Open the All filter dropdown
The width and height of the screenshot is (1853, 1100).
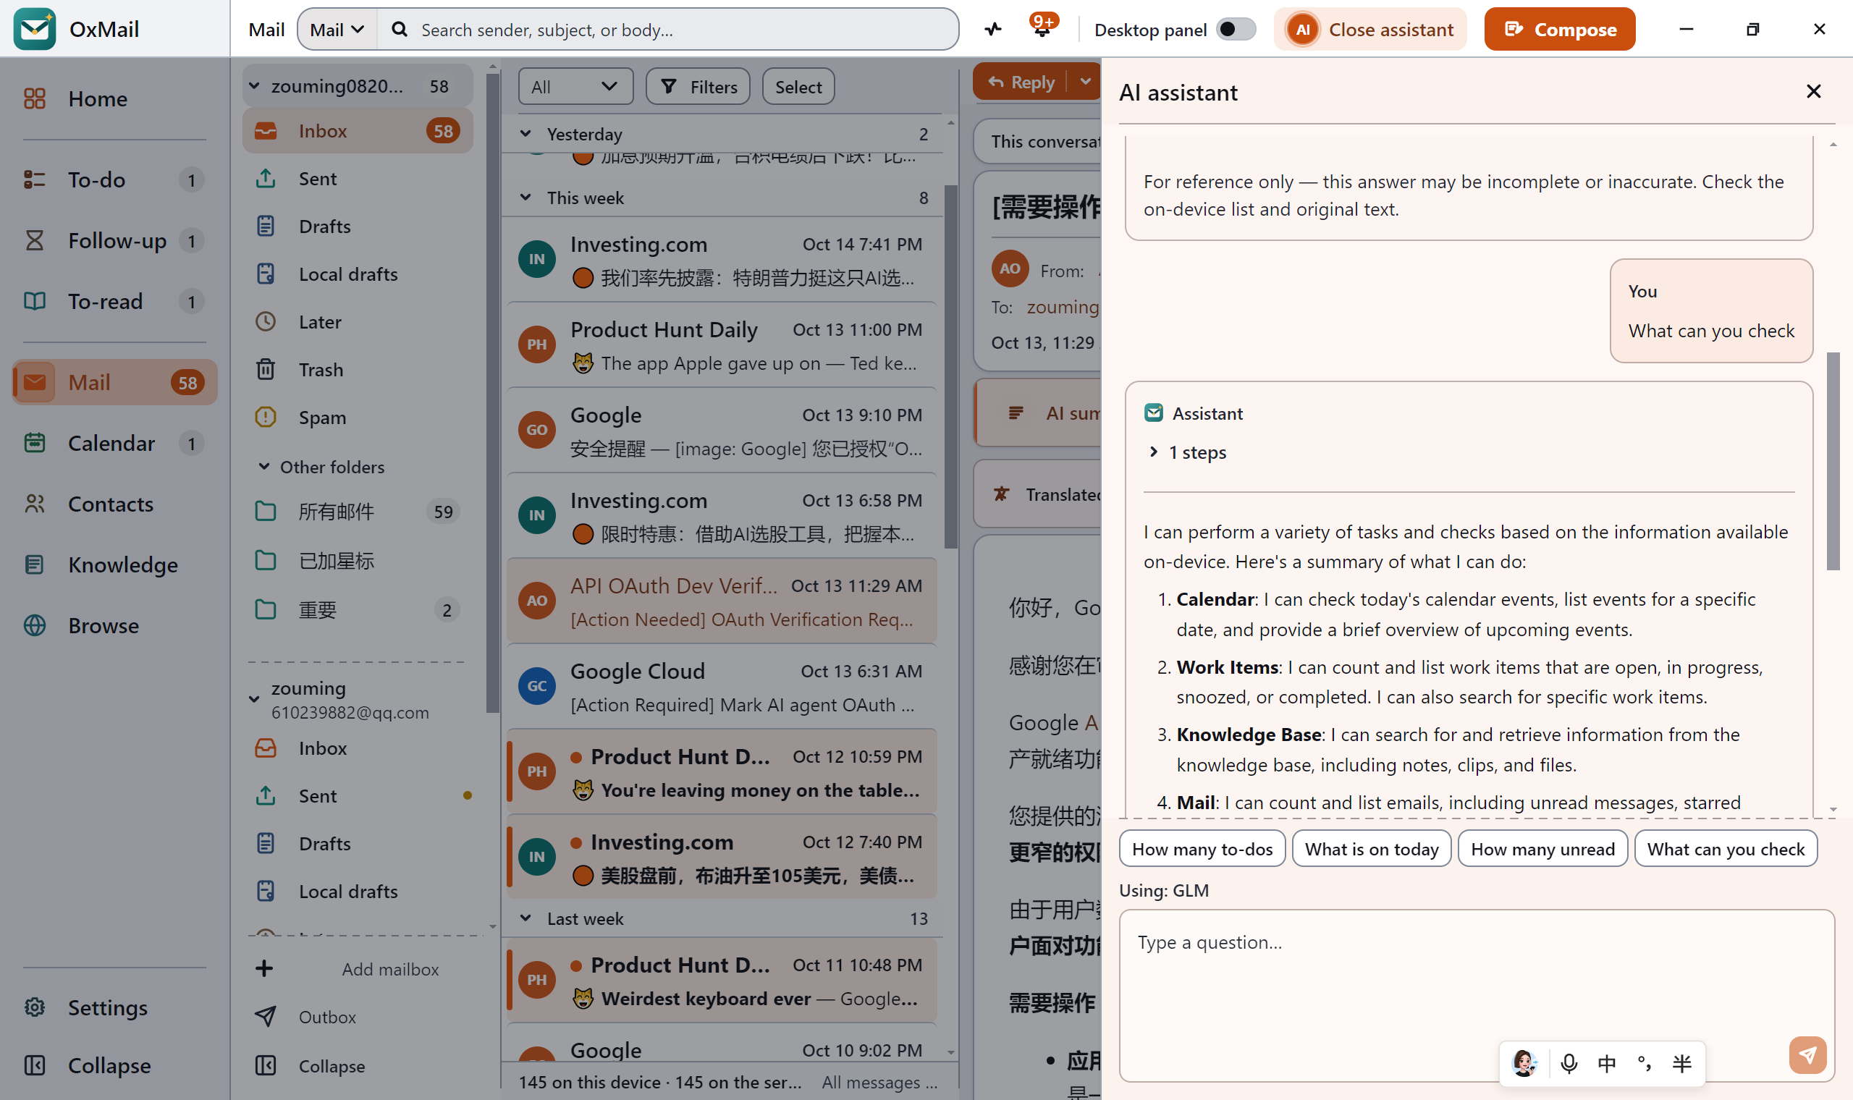click(x=575, y=87)
